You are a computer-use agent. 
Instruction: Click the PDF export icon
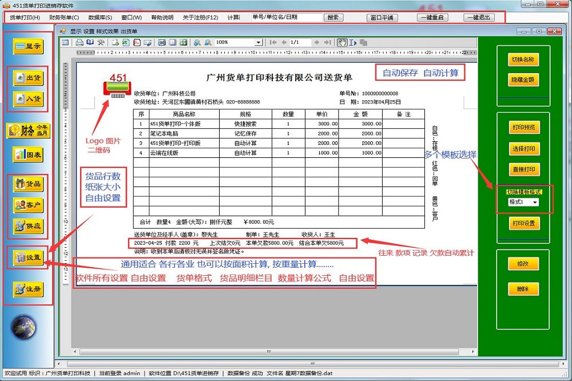click(137, 43)
